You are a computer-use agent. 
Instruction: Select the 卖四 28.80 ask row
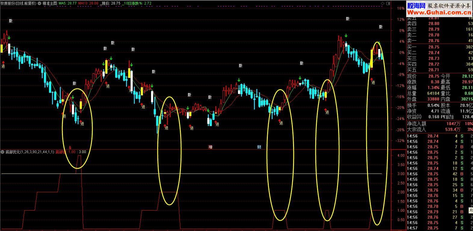pyautogui.click(x=440, y=23)
